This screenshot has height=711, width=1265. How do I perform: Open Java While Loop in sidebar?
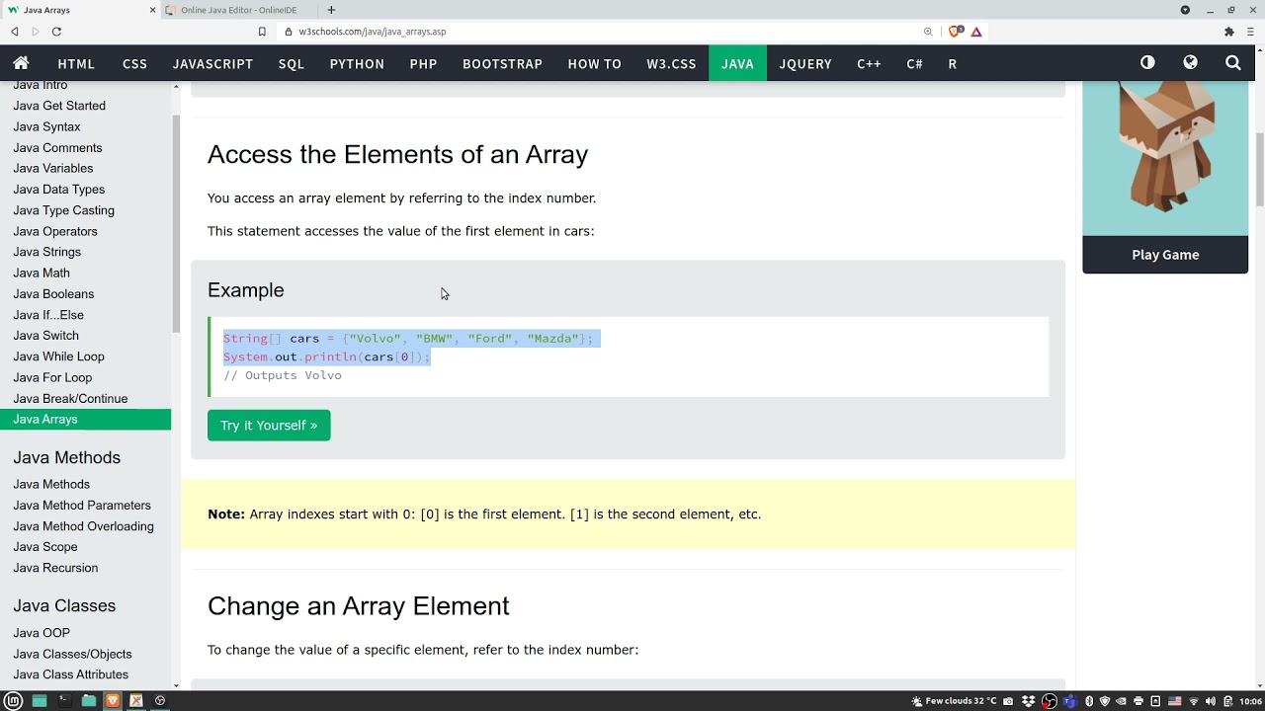point(59,356)
